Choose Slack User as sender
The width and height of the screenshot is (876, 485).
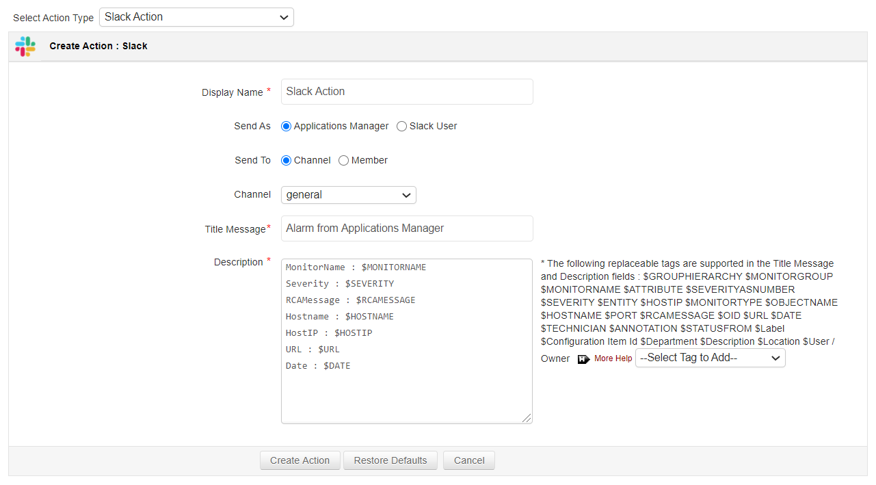point(401,127)
